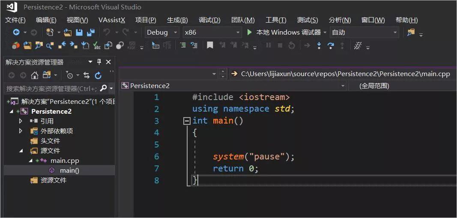
Task: Close the Solution Explorer panel
Action: [x=108, y=62]
